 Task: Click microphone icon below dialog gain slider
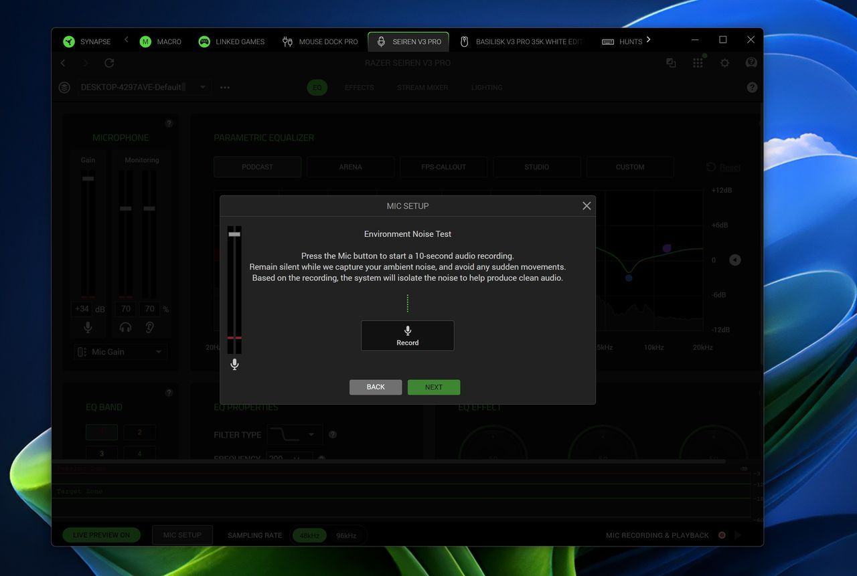234,365
